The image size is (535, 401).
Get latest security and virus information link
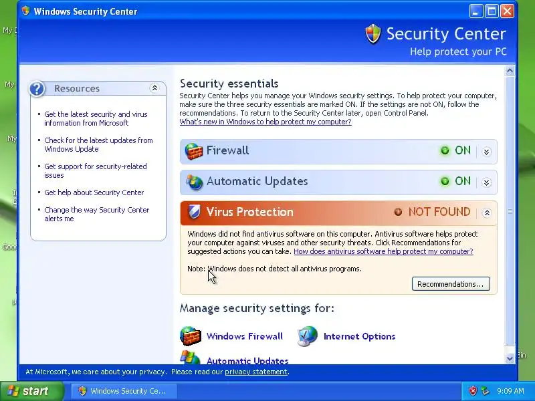coord(96,118)
